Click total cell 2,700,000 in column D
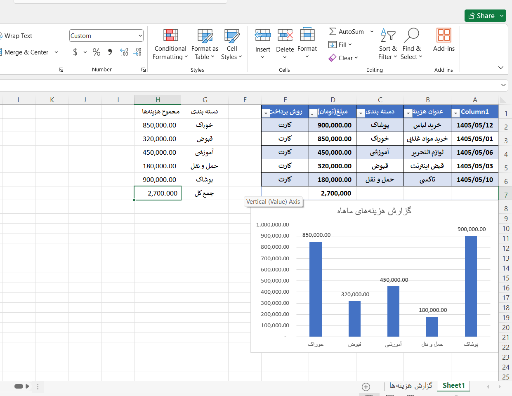Screen dimensions: 512x396 333,193
